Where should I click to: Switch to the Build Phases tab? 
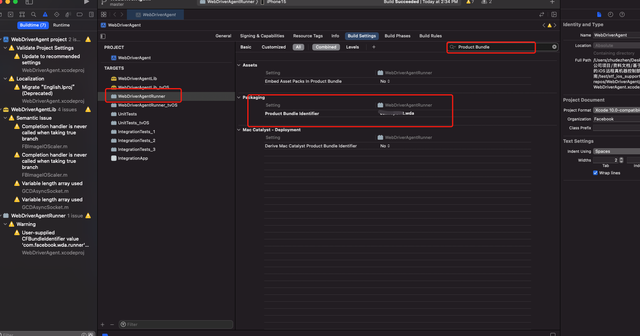(x=397, y=36)
